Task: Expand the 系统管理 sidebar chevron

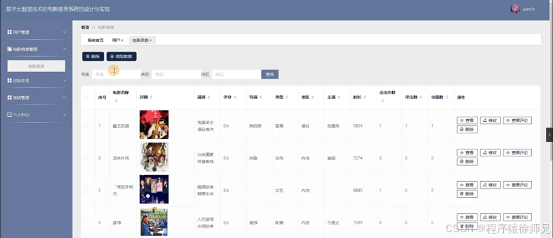Action: [x=65, y=98]
